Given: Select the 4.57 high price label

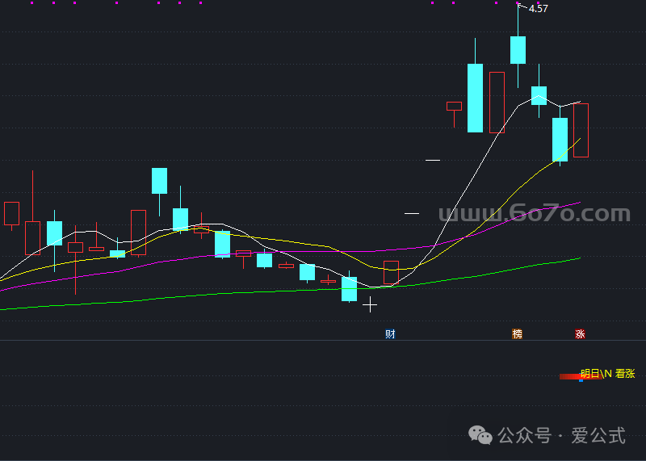Looking at the screenshot, I should (x=538, y=9).
